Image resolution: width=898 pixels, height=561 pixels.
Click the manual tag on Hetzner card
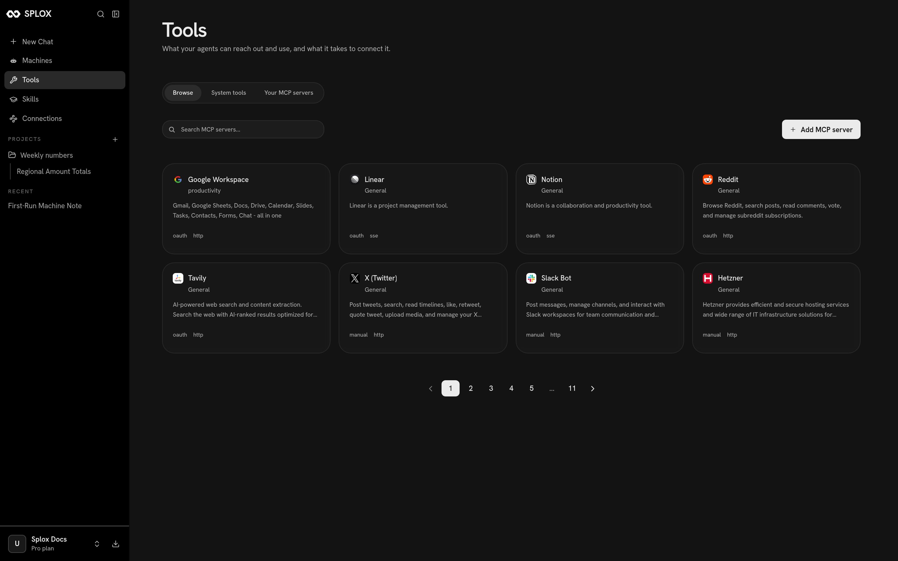[711, 335]
